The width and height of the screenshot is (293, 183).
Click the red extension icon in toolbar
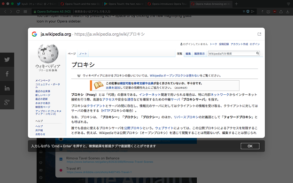[x=275, y=12]
